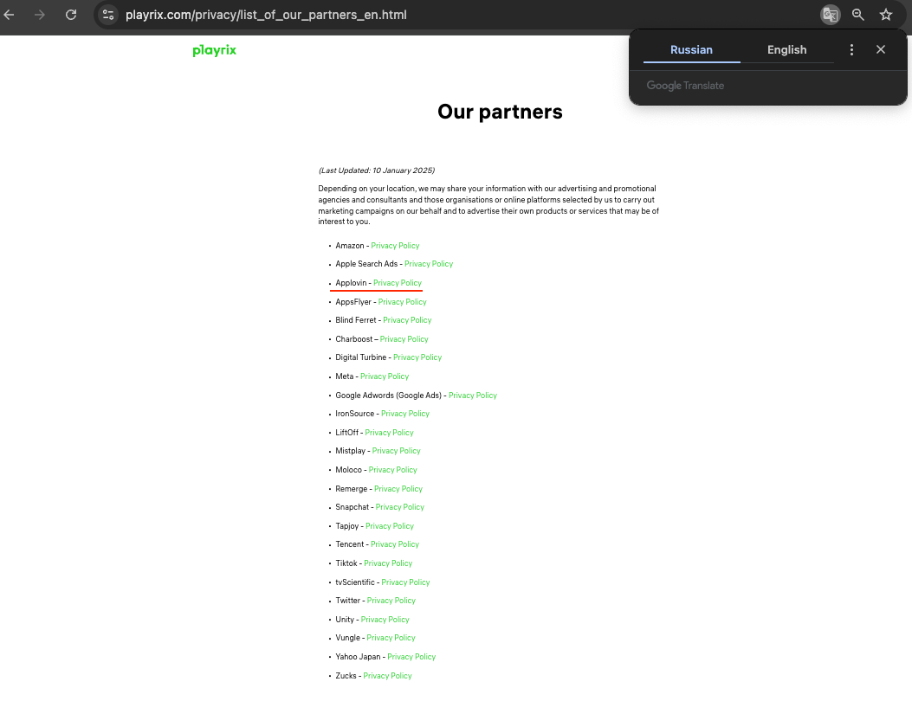Switch to the English translation tab
This screenshot has width=912, height=701.
[786, 50]
